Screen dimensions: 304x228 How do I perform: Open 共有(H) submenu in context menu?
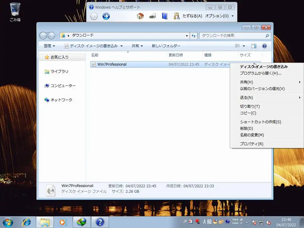(267, 82)
